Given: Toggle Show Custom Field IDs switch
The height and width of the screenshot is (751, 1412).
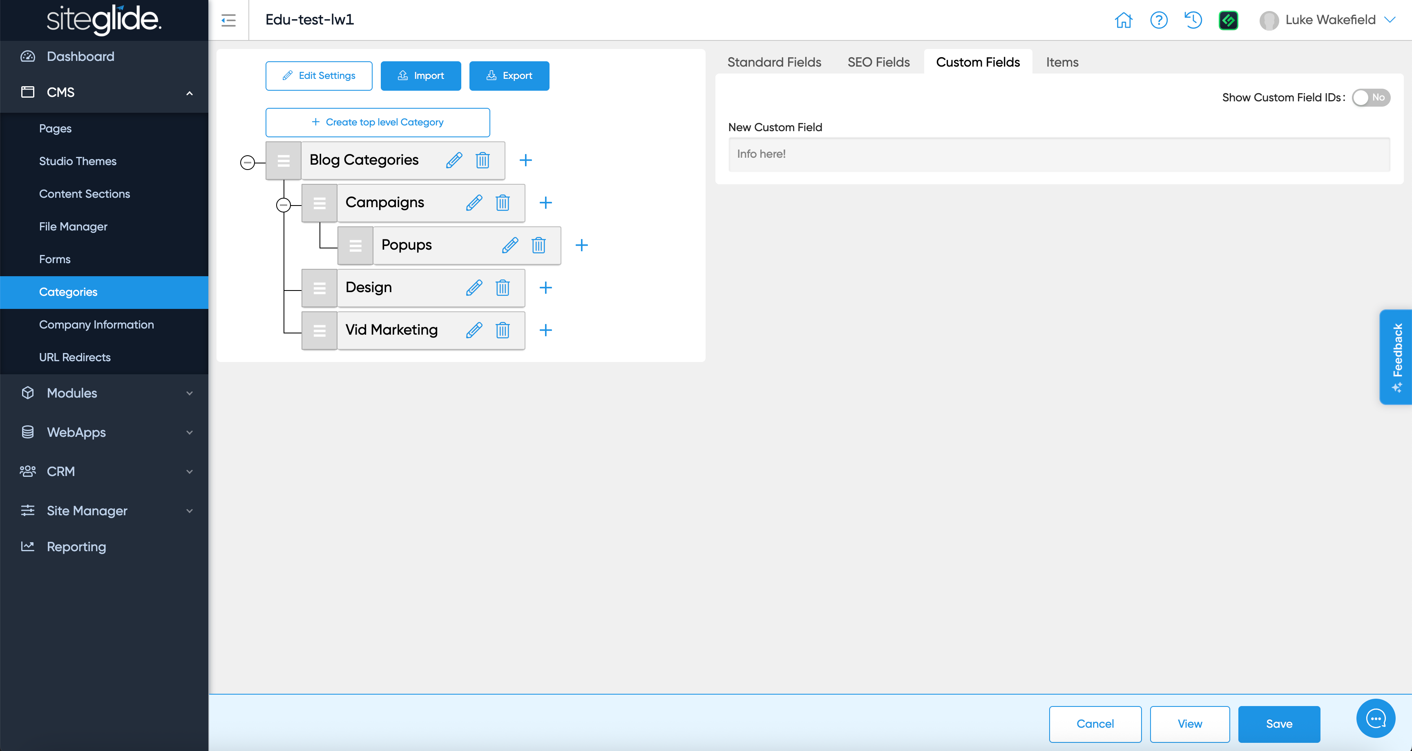Looking at the screenshot, I should [1371, 98].
